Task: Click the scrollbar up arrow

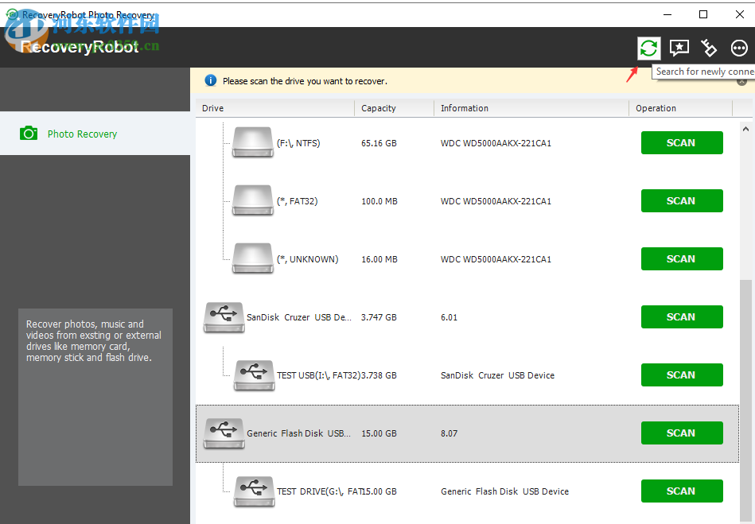Action: tap(745, 129)
